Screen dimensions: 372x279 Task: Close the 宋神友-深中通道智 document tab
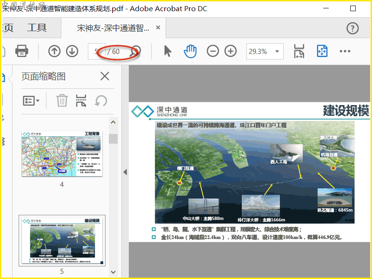[158, 28]
